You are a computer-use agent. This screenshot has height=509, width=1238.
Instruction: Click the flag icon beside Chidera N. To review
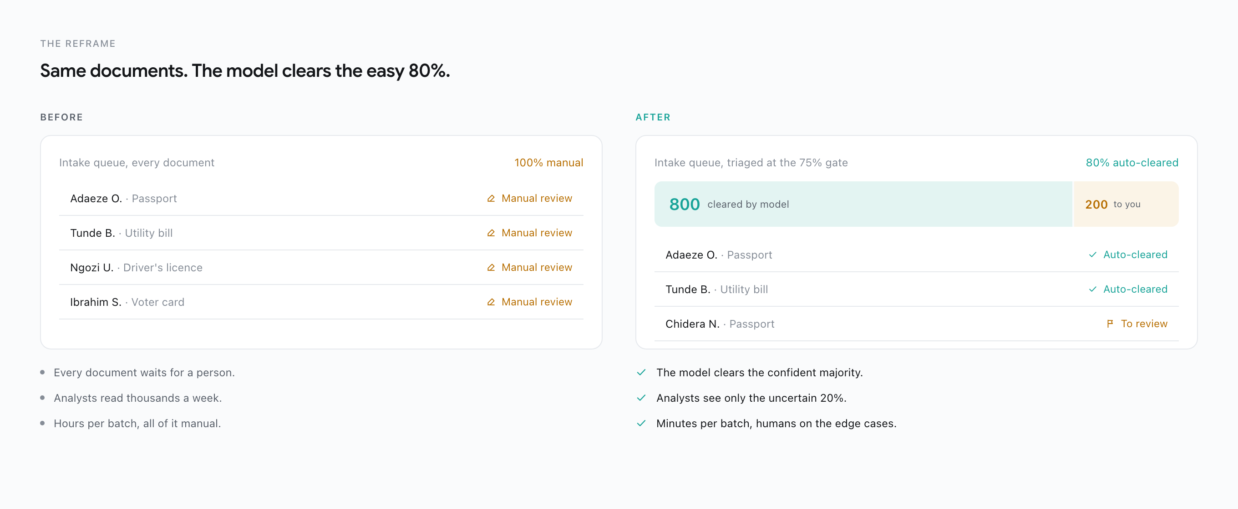pyautogui.click(x=1110, y=324)
